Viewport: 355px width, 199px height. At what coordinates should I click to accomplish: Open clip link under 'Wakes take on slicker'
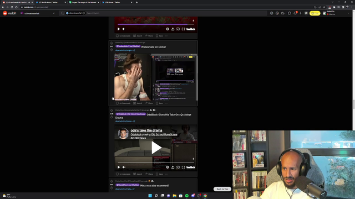[125, 50]
